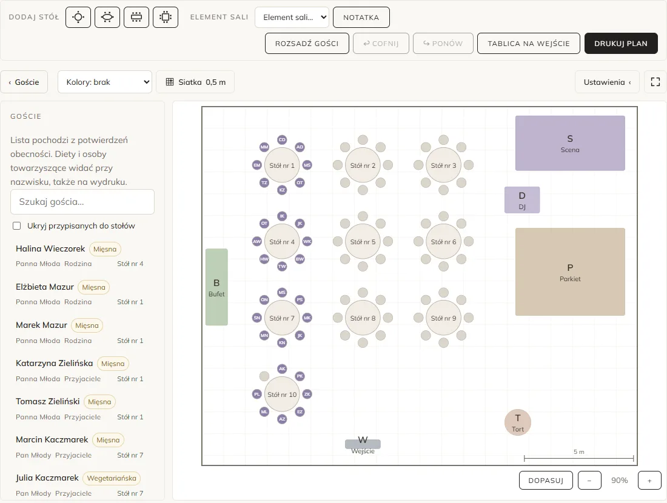Select the Tort cake element
This screenshot has width=667, height=503.
point(518,422)
